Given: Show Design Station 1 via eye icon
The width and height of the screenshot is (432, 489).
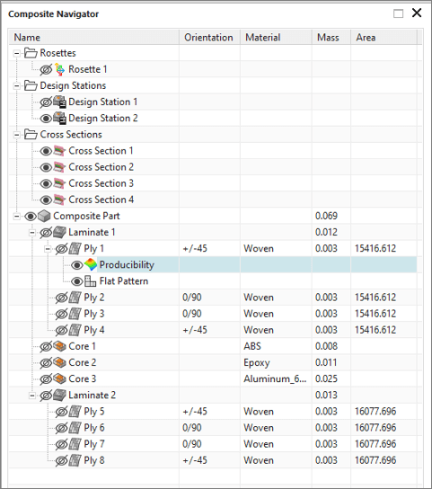Looking at the screenshot, I should 46,102.
